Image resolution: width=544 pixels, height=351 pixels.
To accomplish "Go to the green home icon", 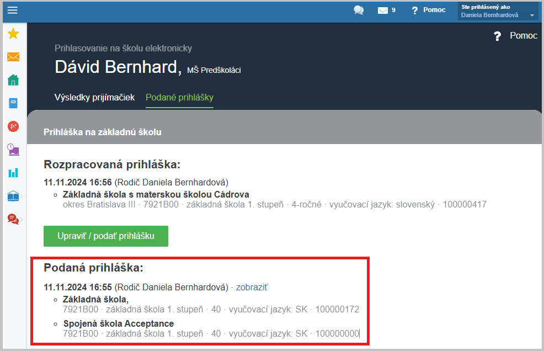I will (x=13, y=80).
